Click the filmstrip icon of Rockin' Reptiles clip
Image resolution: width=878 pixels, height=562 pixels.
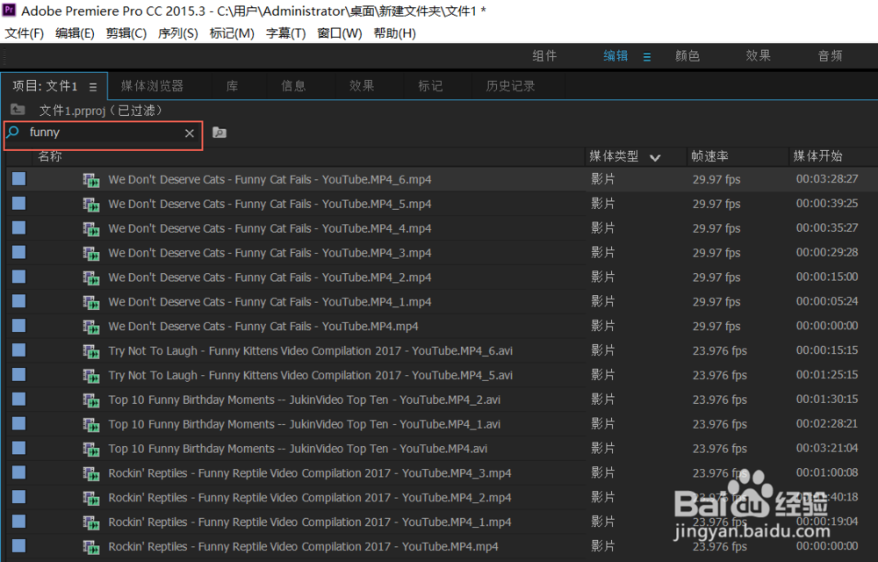tap(92, 472)
